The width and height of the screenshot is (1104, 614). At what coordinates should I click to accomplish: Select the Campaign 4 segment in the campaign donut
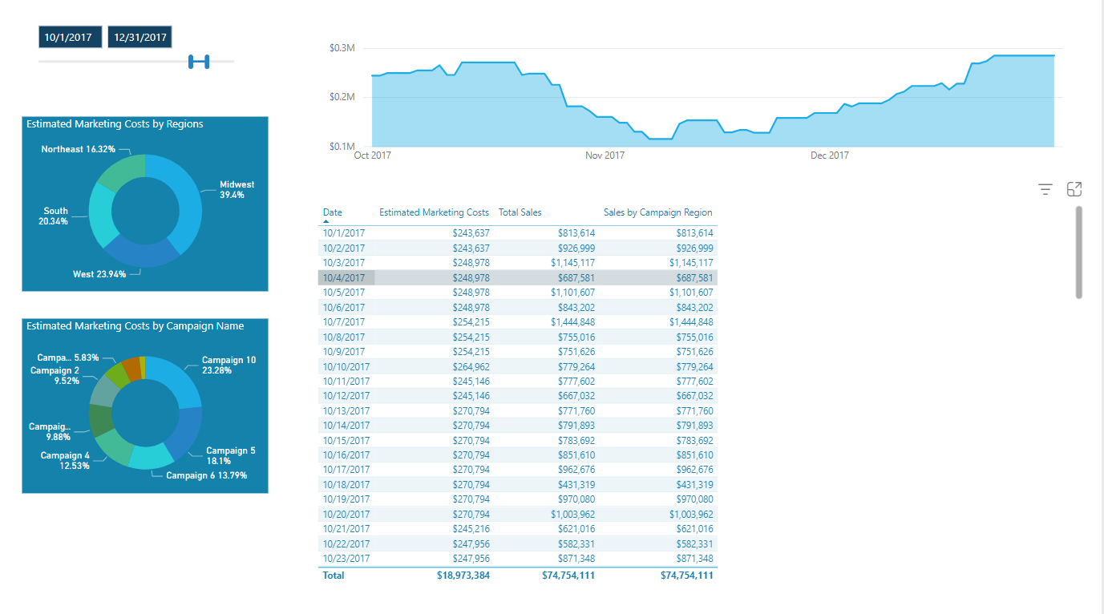(113, 446)
